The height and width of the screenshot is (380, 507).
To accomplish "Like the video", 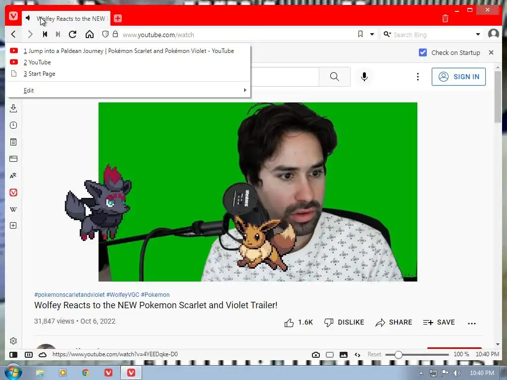I will pos(299,323).
